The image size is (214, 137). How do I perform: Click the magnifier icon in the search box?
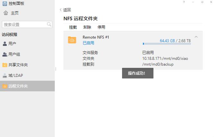(49, 24)
